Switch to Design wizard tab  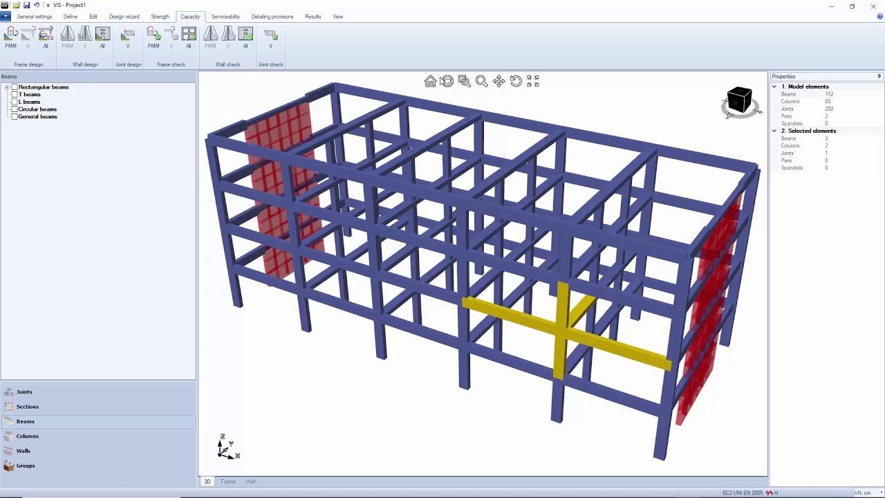[x=124, y=17]
